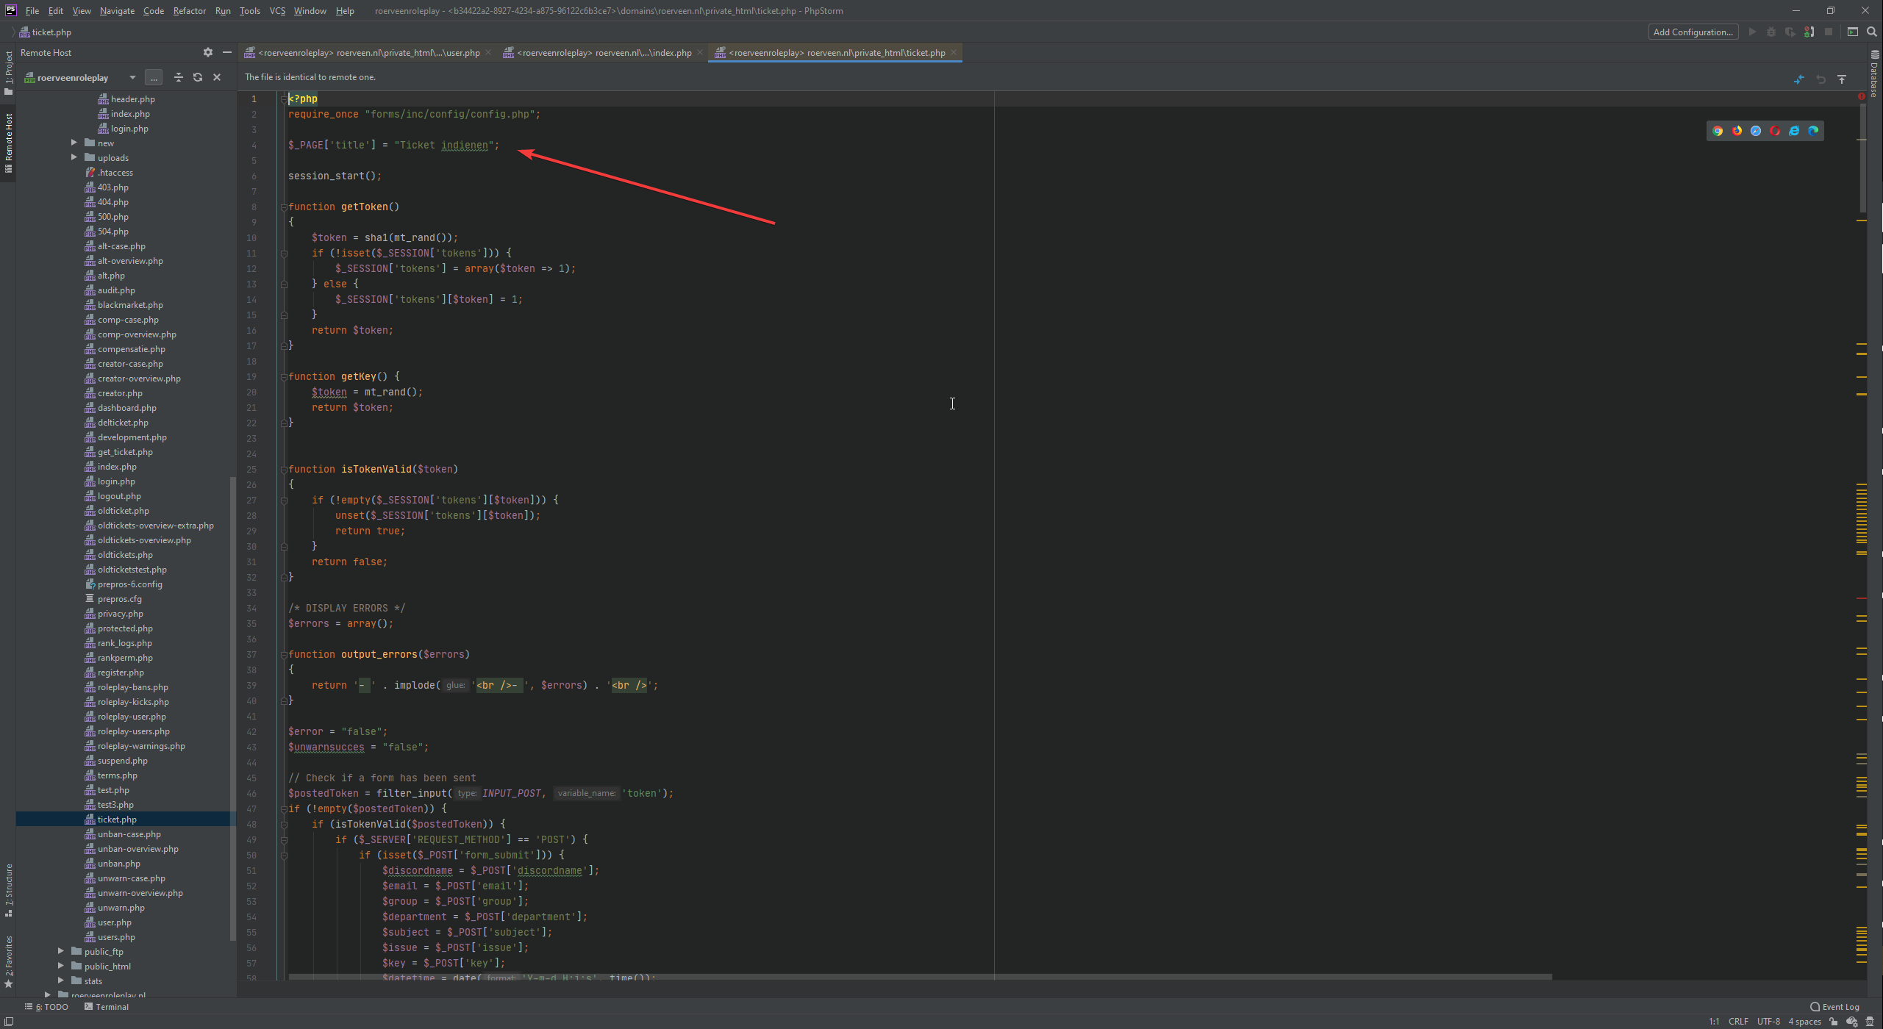Viewport: 1883px width, 1029px height.
Task: Click the collapse all icon in Remote Host
Action: pos(178,77)
